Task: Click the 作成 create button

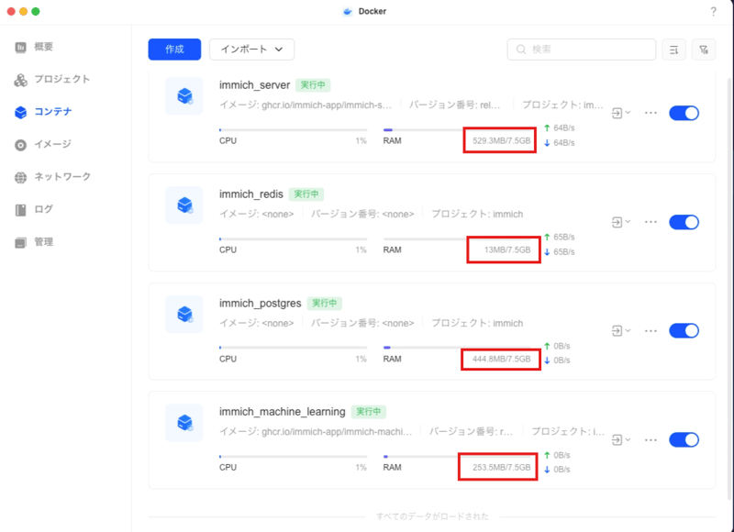Action: (174, 50)
